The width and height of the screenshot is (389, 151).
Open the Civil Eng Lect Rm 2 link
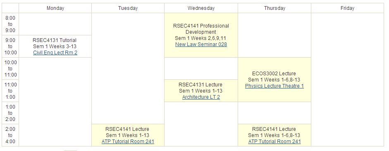[x=55, y=53]
